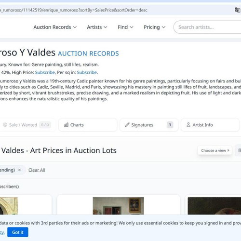
Task: Dismiss cookie notice with Got it button
Action: 18,232
